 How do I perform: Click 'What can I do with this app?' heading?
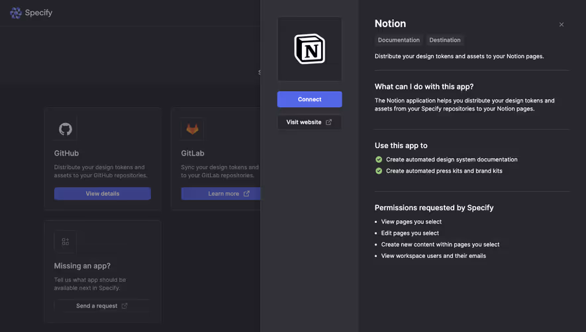pyautogui.click(x=424, y=87)
